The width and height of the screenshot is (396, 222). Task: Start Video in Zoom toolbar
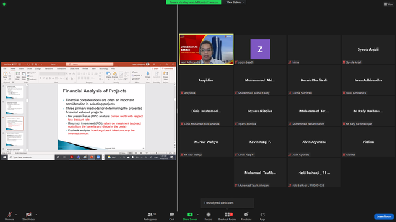pos(28,216)
